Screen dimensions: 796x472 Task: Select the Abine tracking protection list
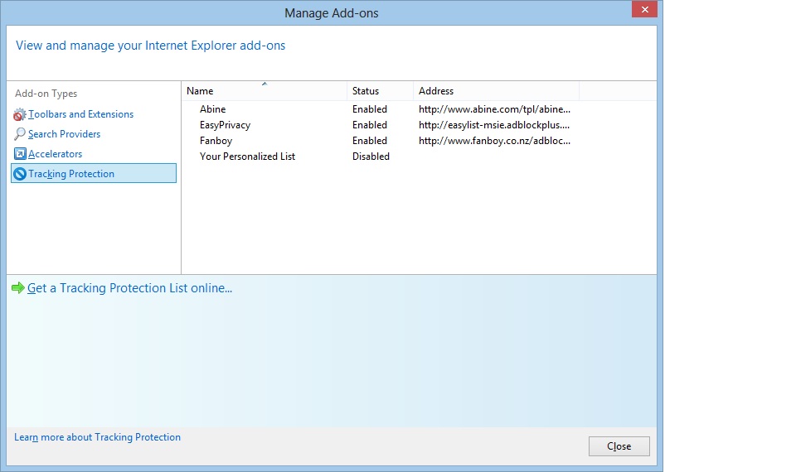pyautogui.click(x=212, y=109)
